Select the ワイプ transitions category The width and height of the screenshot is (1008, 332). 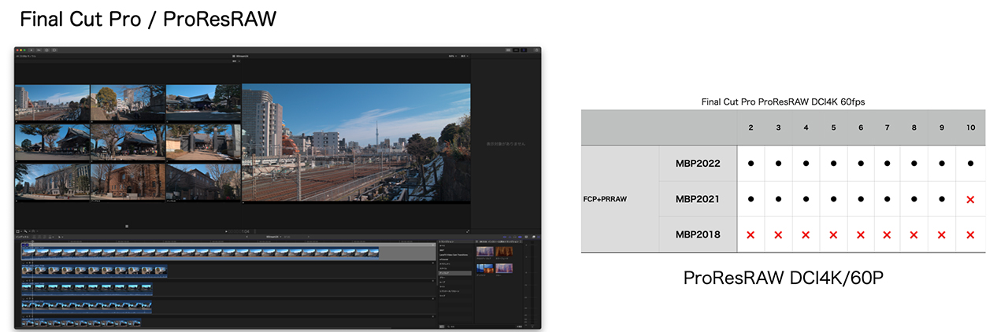443,296
